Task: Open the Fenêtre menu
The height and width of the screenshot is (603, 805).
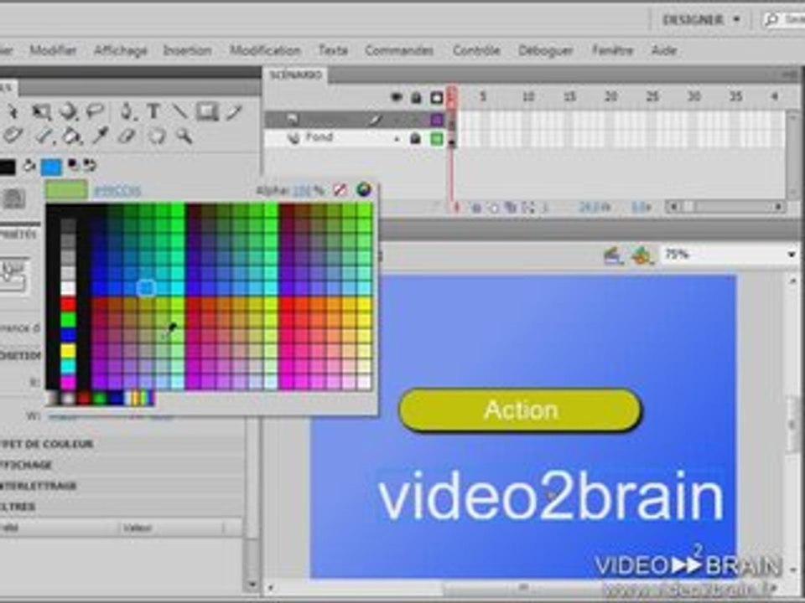Action: (x=612, y=51)
